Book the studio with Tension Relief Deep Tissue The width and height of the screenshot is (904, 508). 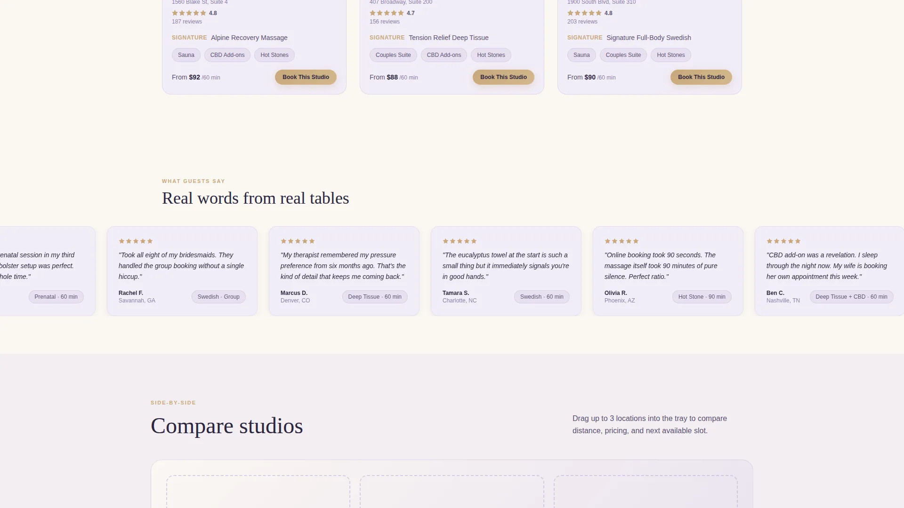click(x=503, y=77)
